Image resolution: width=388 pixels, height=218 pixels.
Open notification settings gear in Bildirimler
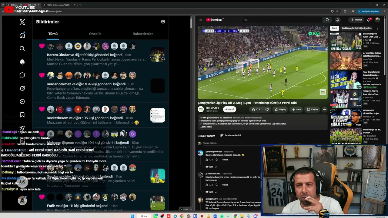pyautogui.click(x=163, y=21)
